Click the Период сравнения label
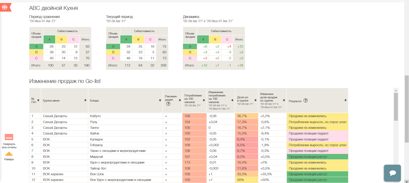Viewport: 409px width, 183px height. pos(44,17)
